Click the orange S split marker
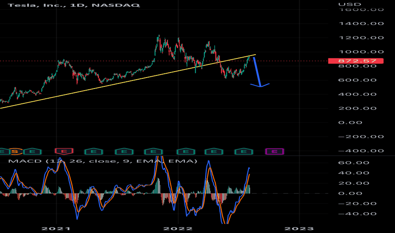The image size is (395, 233). [x=15, y=151]
